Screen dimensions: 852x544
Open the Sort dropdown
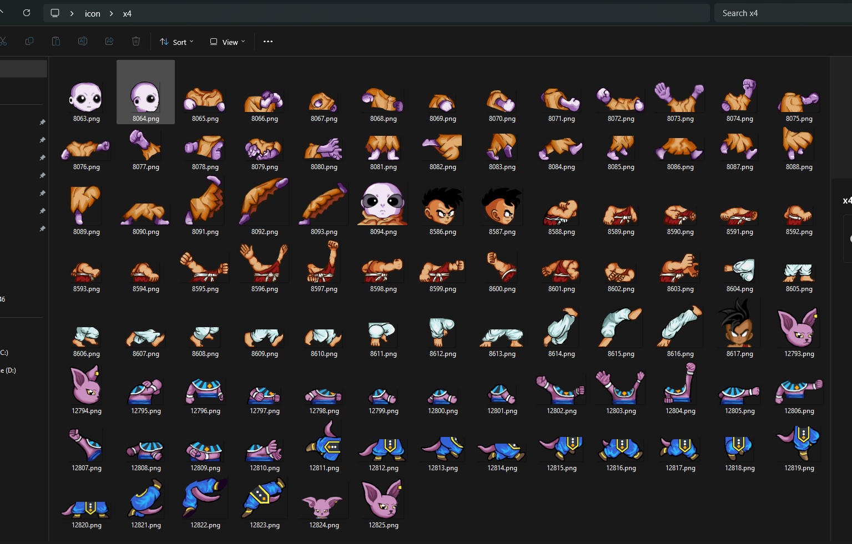177,42
